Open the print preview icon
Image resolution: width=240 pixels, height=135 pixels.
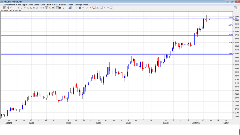(101, 8)
